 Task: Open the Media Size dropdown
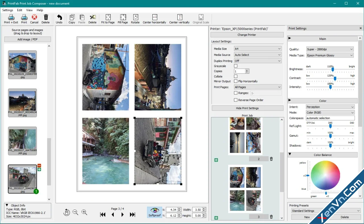tap(258, 49)
